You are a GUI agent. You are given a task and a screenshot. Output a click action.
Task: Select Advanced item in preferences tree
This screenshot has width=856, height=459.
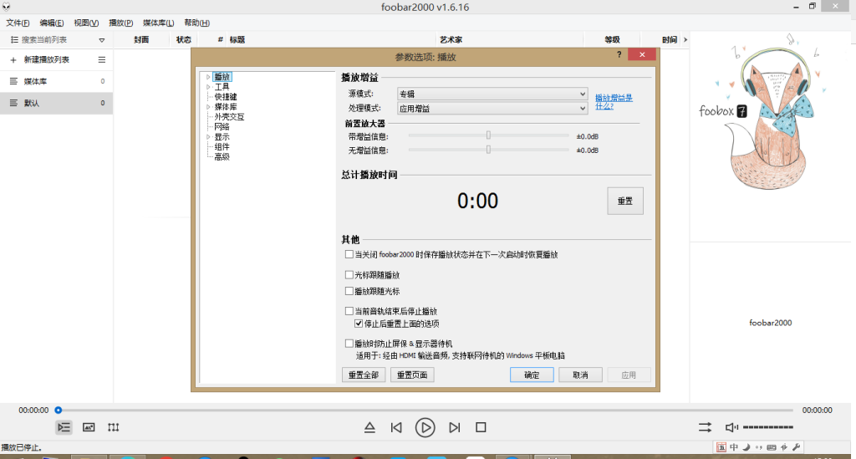coord(222,156)
